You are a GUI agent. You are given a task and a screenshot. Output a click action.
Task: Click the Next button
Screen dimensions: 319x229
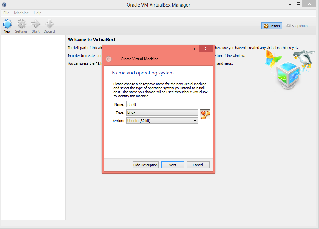point(173,165)
